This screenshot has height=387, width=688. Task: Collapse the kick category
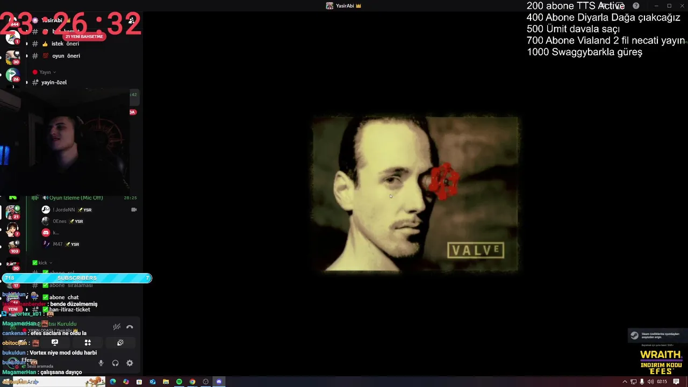tap(42, 263)
